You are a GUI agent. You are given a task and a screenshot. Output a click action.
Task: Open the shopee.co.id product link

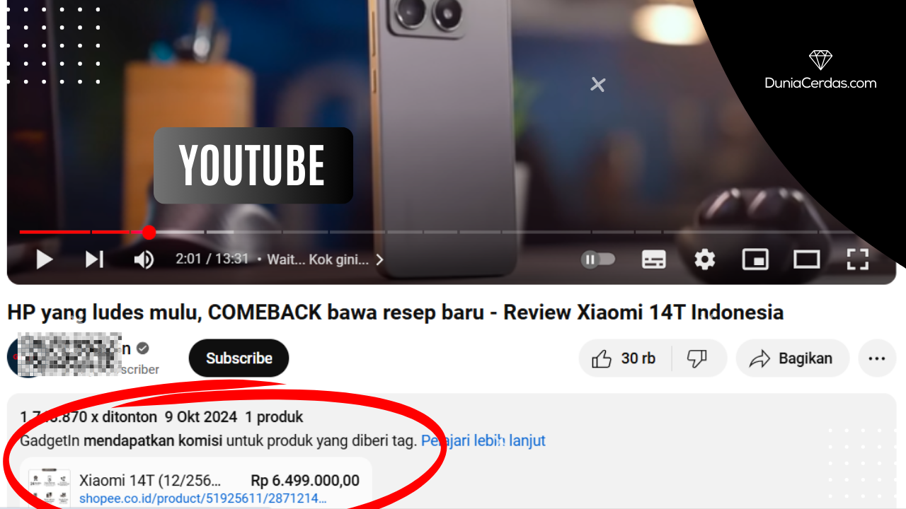click(203, 499)
